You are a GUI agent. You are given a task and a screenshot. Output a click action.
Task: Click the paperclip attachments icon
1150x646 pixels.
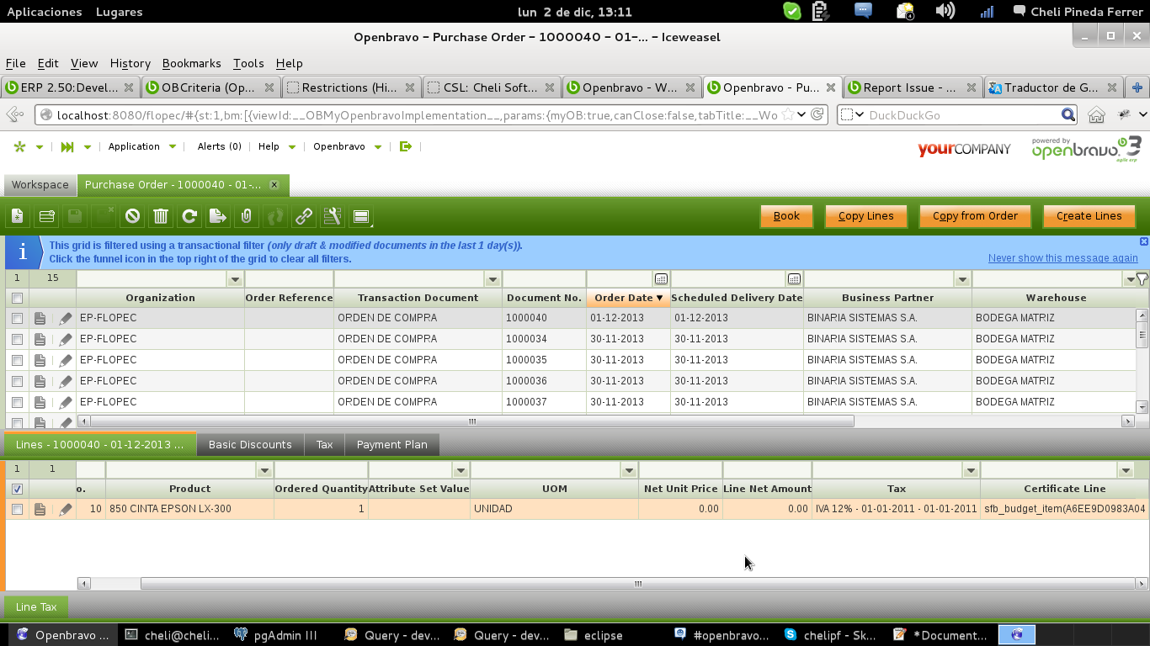pos(246,216)
